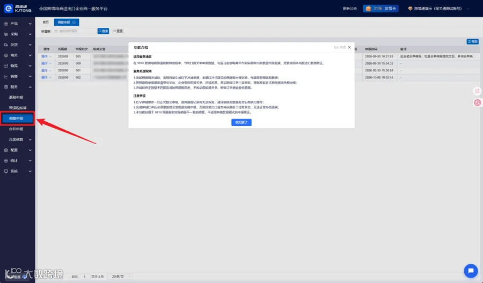
Task: Expand the 采购 sidebar menu chevron
Action: pos(30,34)
